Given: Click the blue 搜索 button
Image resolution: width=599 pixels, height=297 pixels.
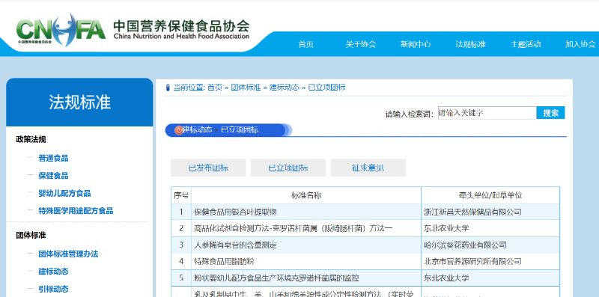Looking at the screenshot, I should (550, 113).
